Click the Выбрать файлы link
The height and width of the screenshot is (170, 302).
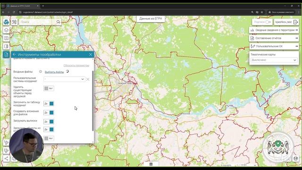coord(54,72)
